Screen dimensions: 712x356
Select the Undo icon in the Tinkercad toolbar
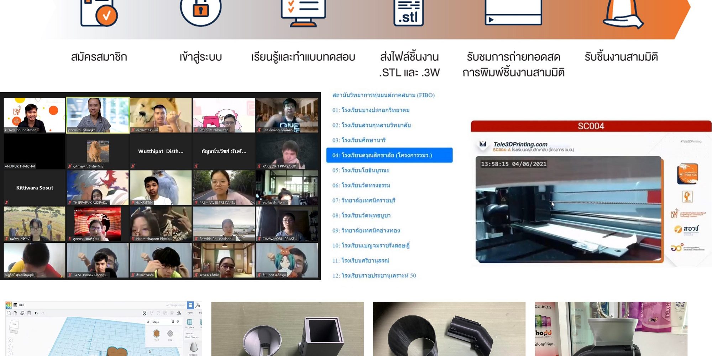[x=36, y=313]
